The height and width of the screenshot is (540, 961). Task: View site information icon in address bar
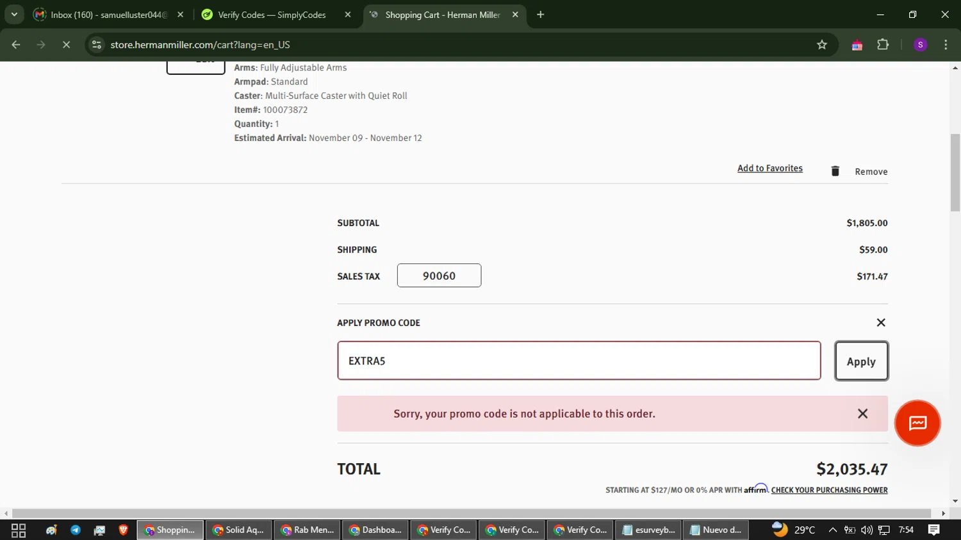tap(97, 45)
